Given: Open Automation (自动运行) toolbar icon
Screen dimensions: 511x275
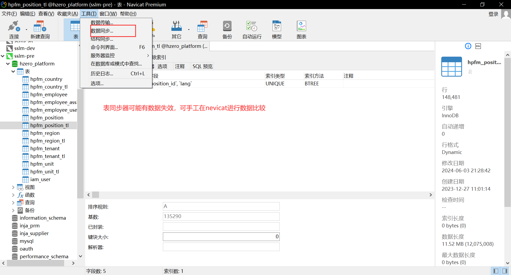Looking at the screenshot, I should (x=252, y=30).
